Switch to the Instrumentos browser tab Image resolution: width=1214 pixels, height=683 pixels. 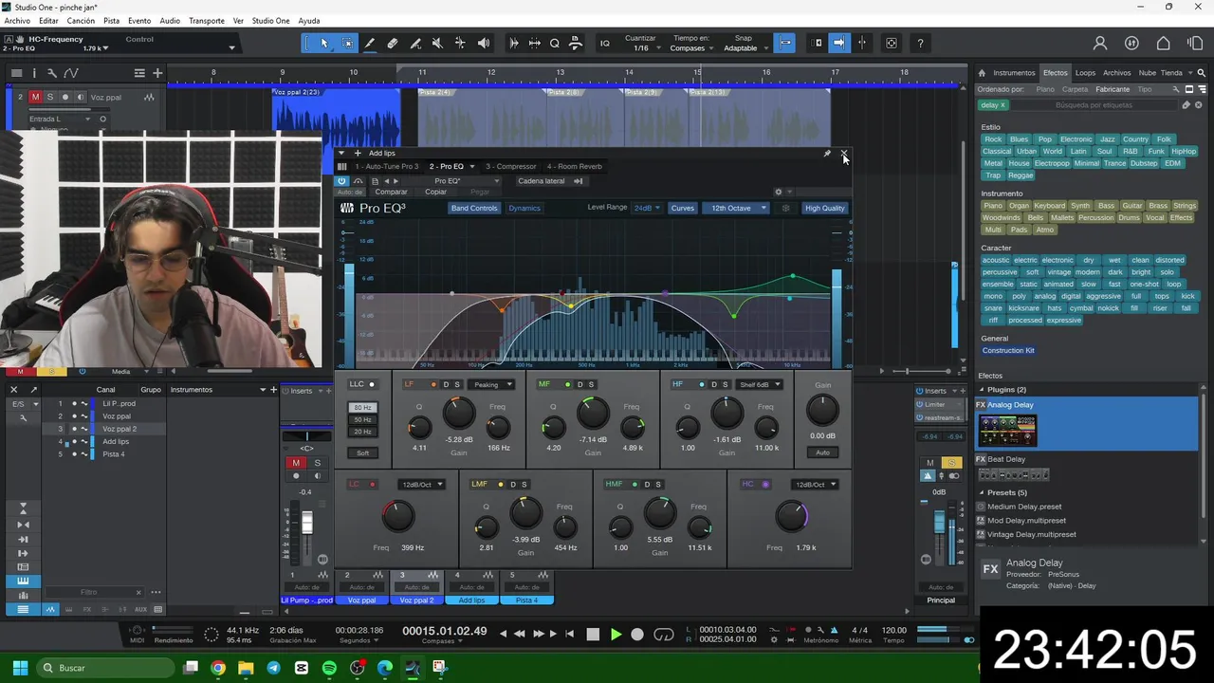pyautogui.click(x=1014, y=72)
